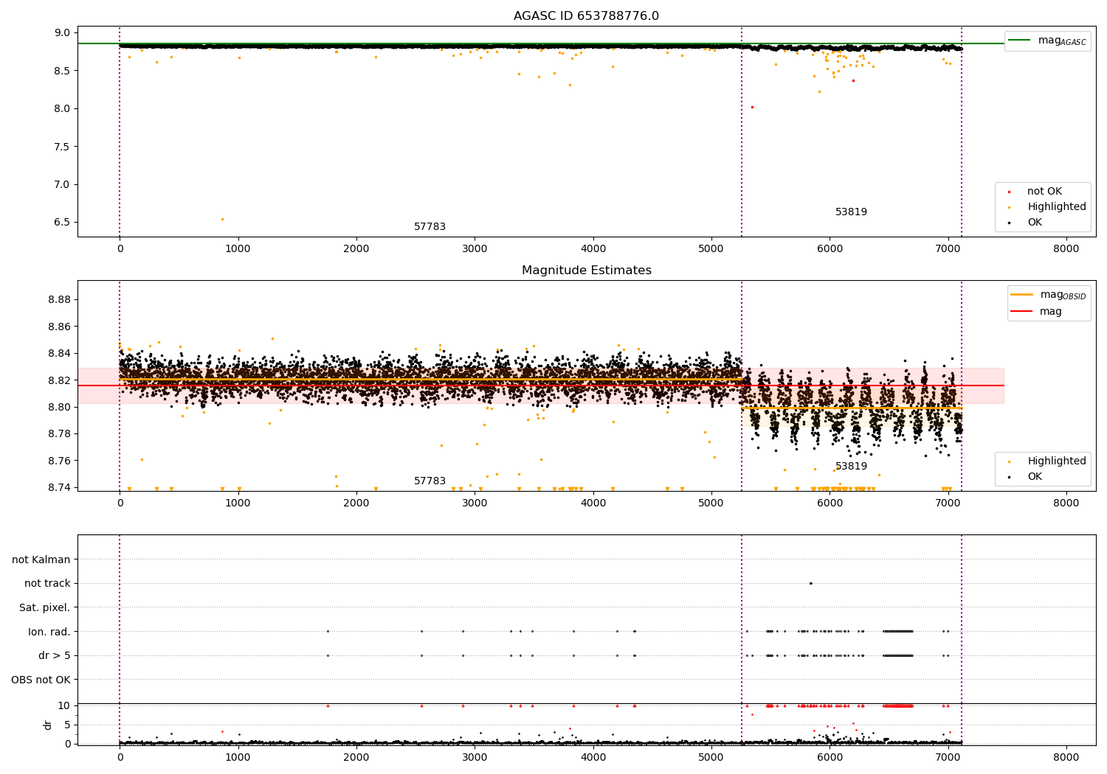
Task: Click the title "AGASC ID 653788776.0"
Action: coord(587,16)
